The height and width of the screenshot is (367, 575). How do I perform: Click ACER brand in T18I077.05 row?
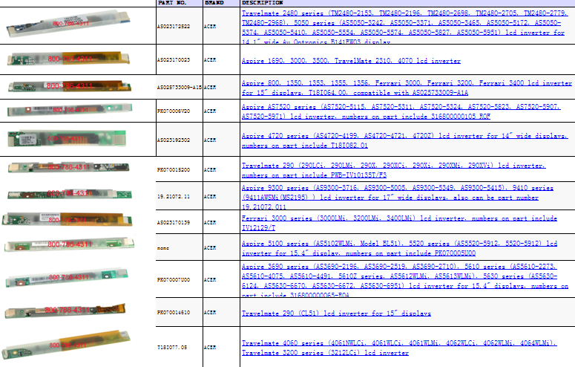click(x=210, y=347)
